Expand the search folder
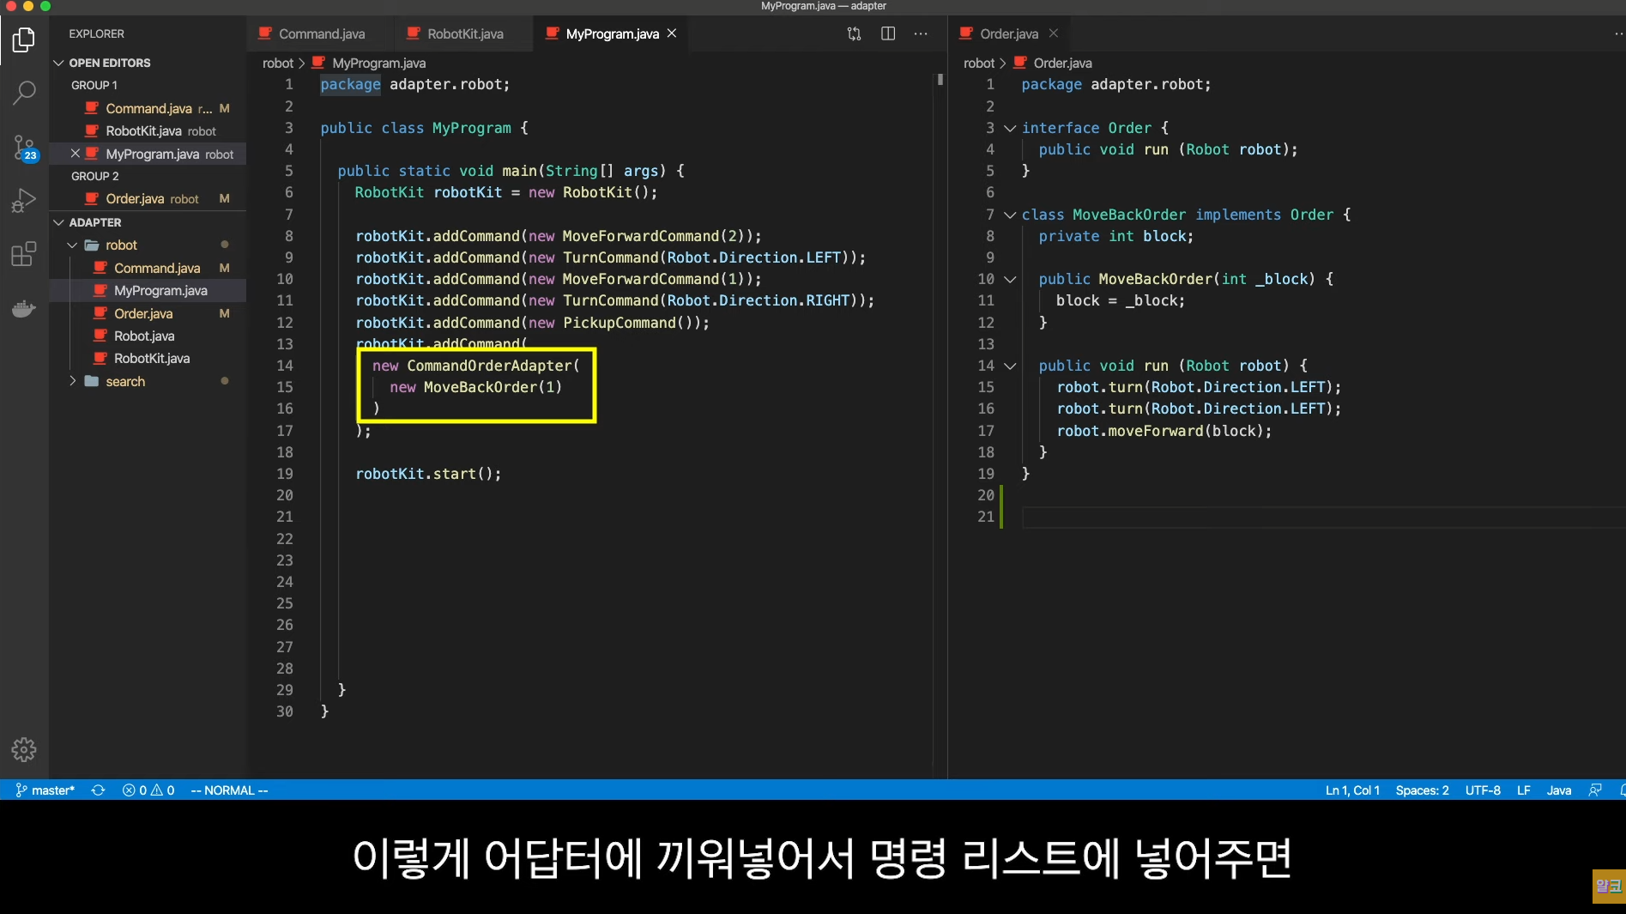This screenshot has height=914, width=1626. pos(73,381)
